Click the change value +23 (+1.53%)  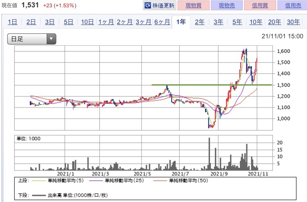(x=60, y=5)
